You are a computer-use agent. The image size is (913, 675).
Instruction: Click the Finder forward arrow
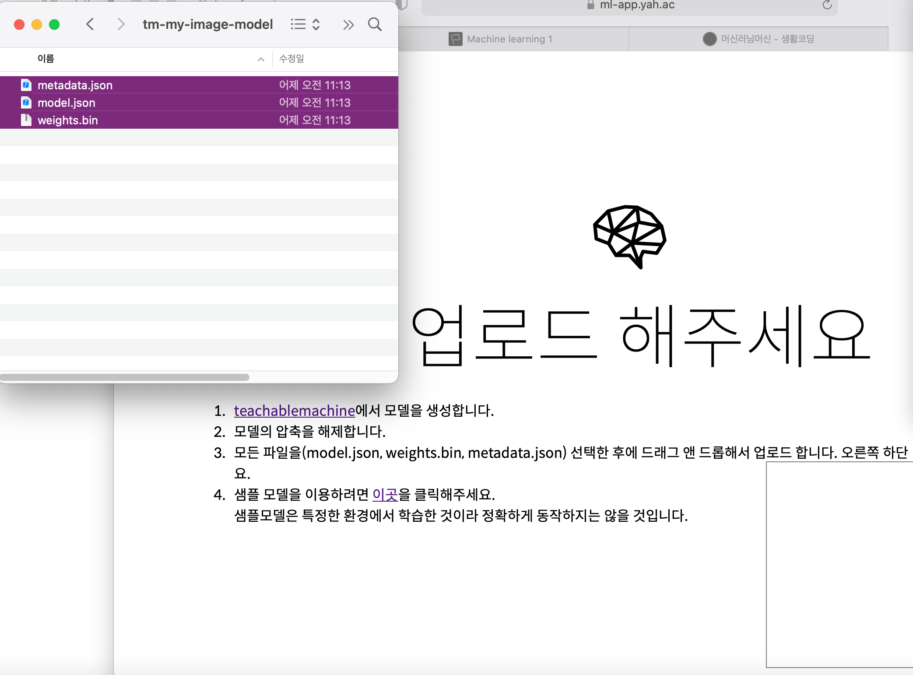tap(121, 24)
